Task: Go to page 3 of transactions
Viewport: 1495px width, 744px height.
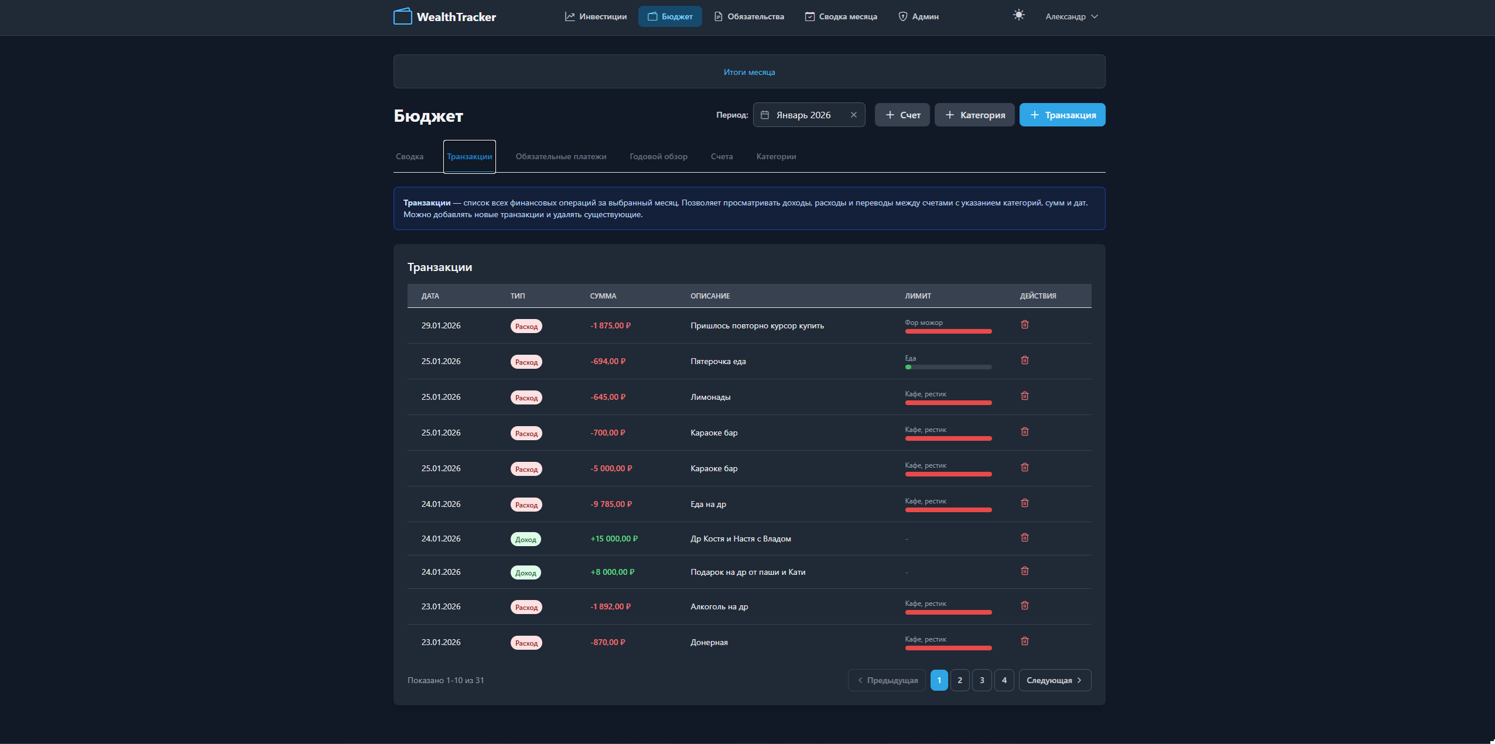Action: tap(981, 680)
